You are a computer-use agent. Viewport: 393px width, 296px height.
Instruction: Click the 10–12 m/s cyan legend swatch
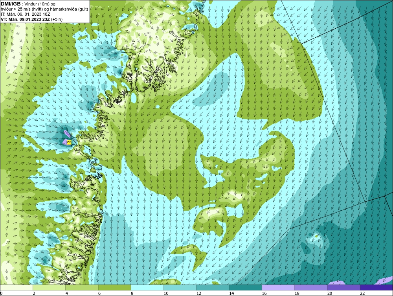(x=180, y=287)
